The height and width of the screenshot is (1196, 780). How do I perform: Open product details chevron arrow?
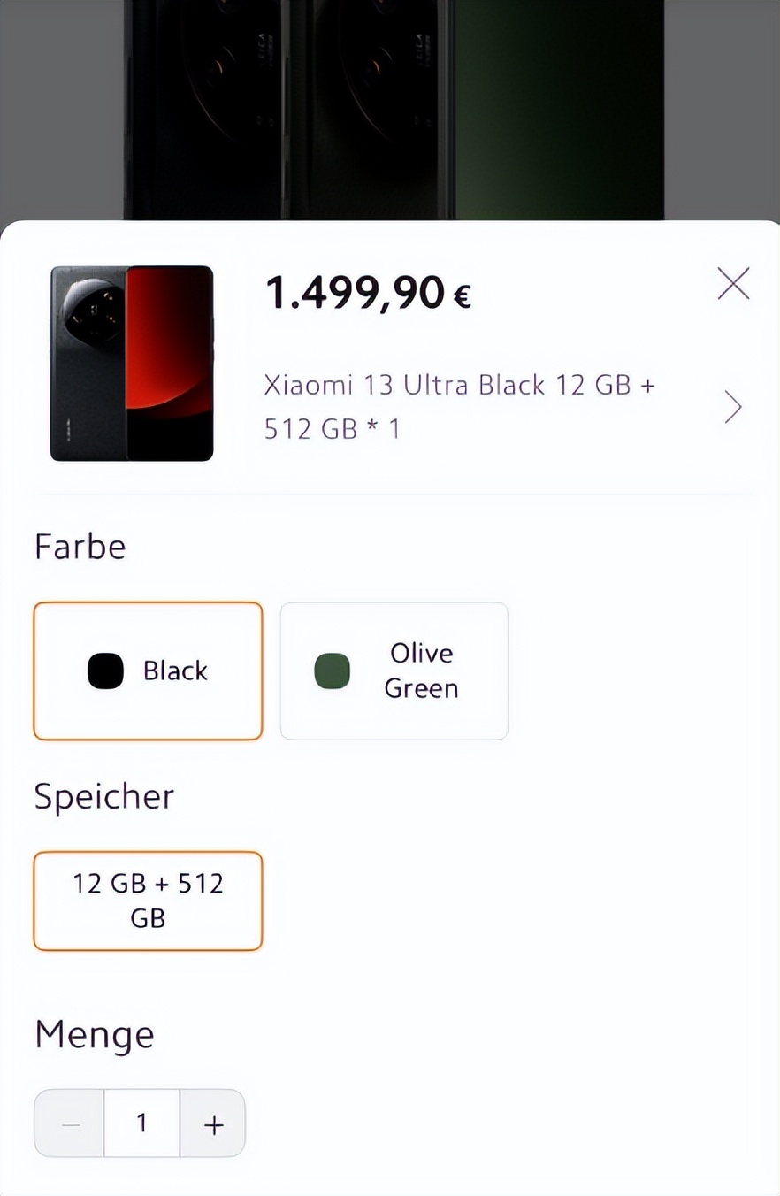(x=733, y=407)
